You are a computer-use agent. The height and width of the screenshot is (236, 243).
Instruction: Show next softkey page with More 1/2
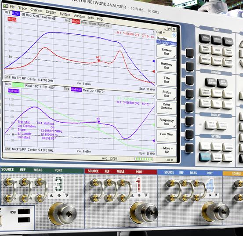(x=167, y=150)
